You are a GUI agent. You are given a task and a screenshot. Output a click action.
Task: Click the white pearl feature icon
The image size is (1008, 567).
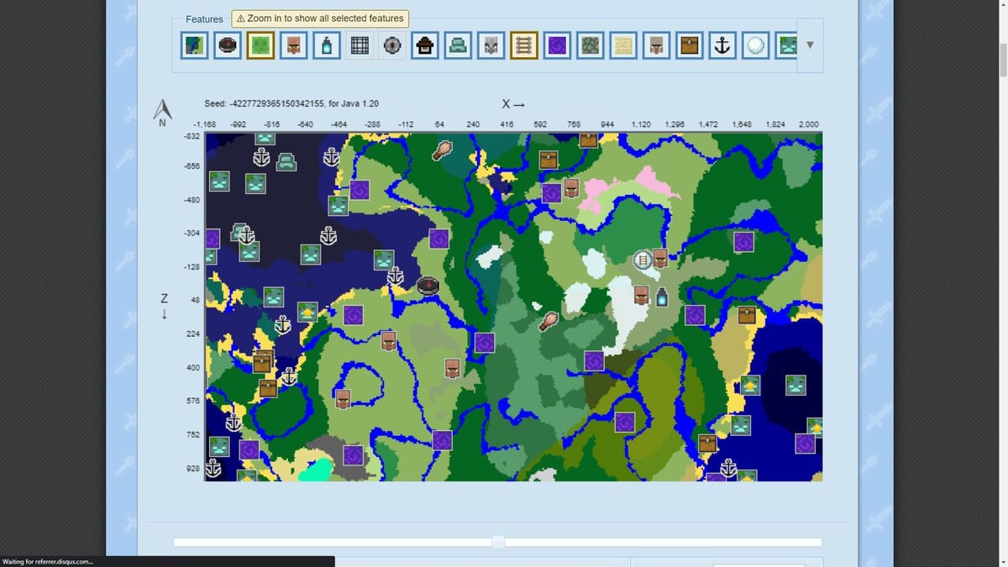pos(754,45)
